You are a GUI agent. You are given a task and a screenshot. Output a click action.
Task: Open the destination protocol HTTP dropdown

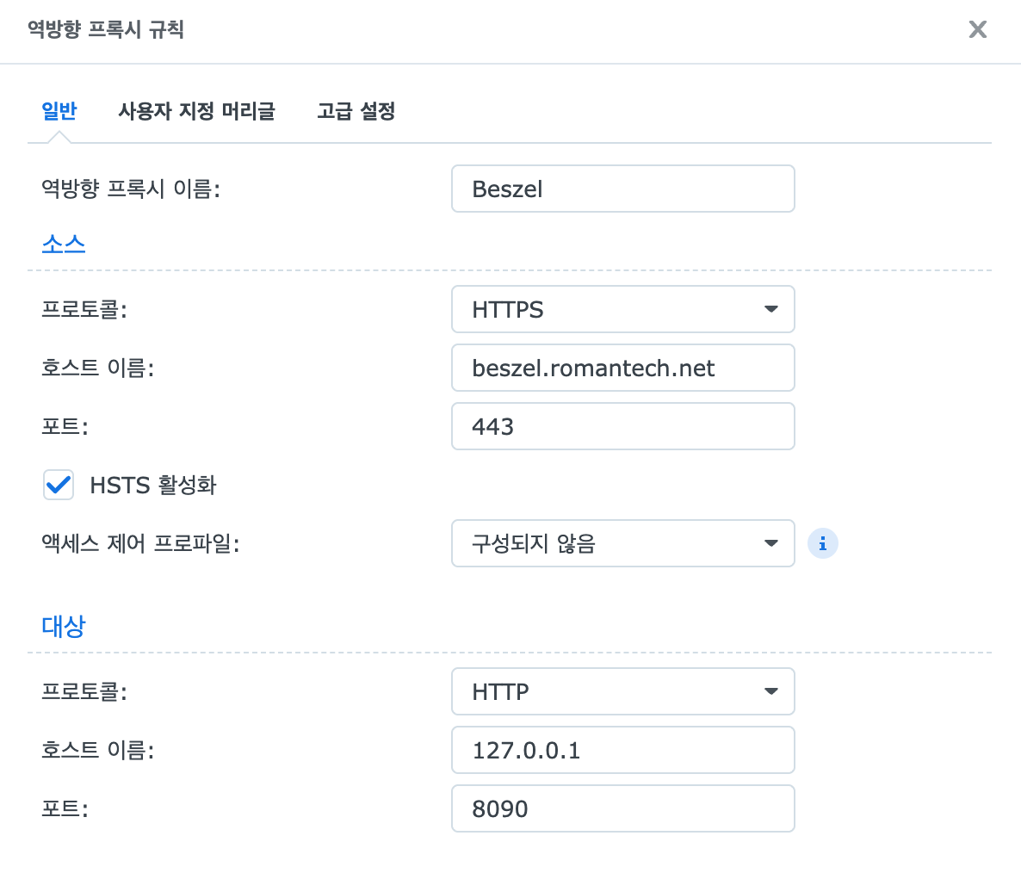tap(622, 691)
